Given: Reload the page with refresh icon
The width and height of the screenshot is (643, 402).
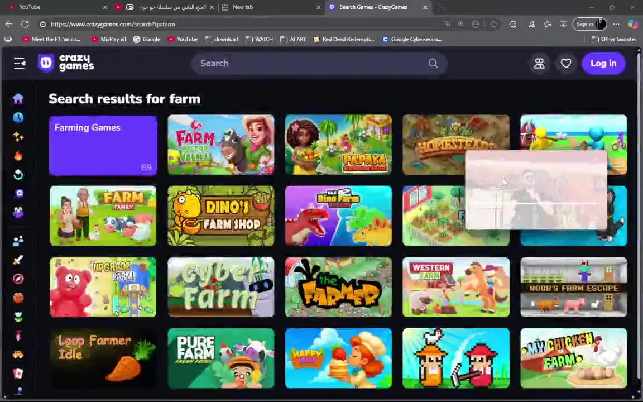Looking at the screenshot, I should point(25,24).
